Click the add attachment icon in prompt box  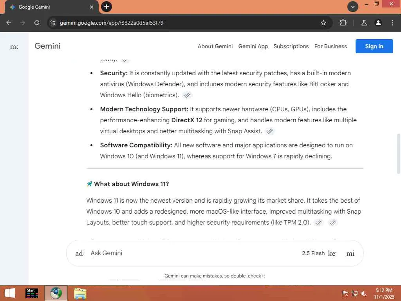79,254
